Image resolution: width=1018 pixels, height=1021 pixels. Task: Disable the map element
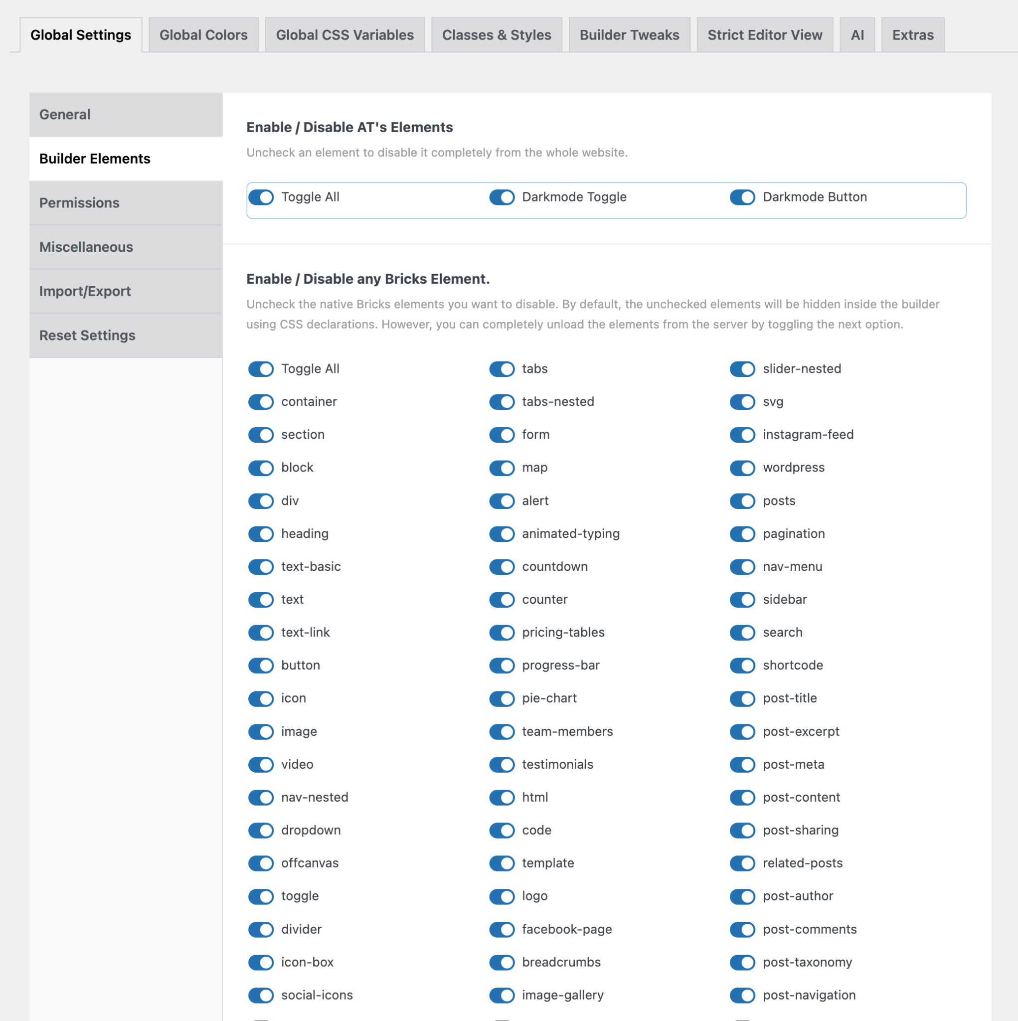(x=502, y=468)
